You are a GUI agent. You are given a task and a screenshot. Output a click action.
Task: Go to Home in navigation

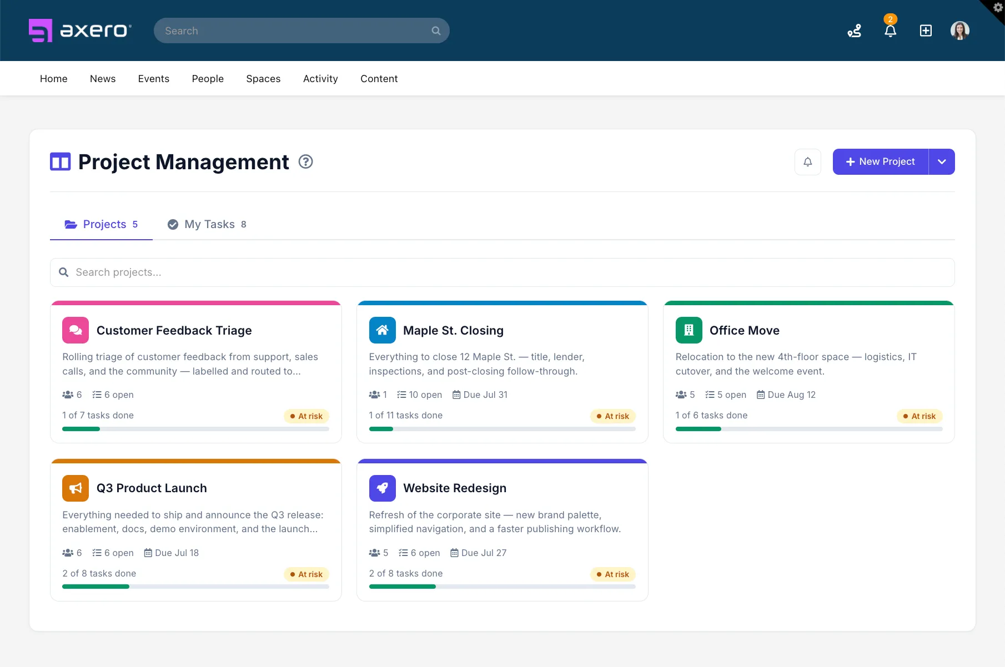coord(54,79)
